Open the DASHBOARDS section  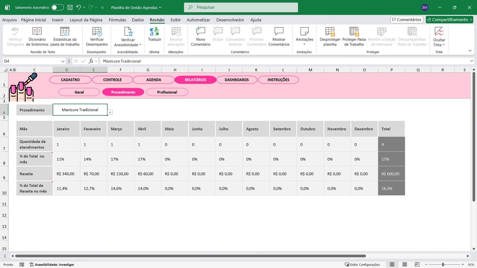pos(236,80)
